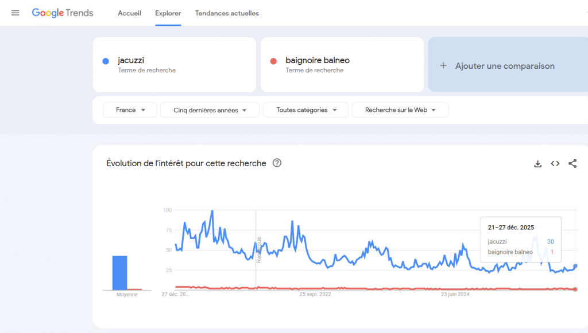Click the 23 juin 2024 axis label
Image resolution: width=588 pixels, height=333 pixels.
455,294
